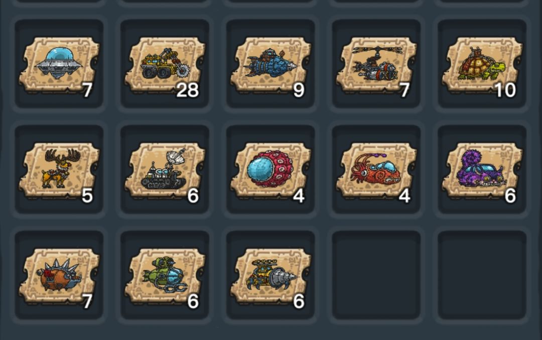Pick the purple cat car ticket
This screenshot has width=542, height=340.
click(x=482, y=171)
